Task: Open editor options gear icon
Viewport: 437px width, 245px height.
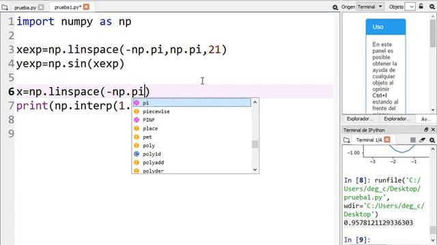Action: point(335,7)
